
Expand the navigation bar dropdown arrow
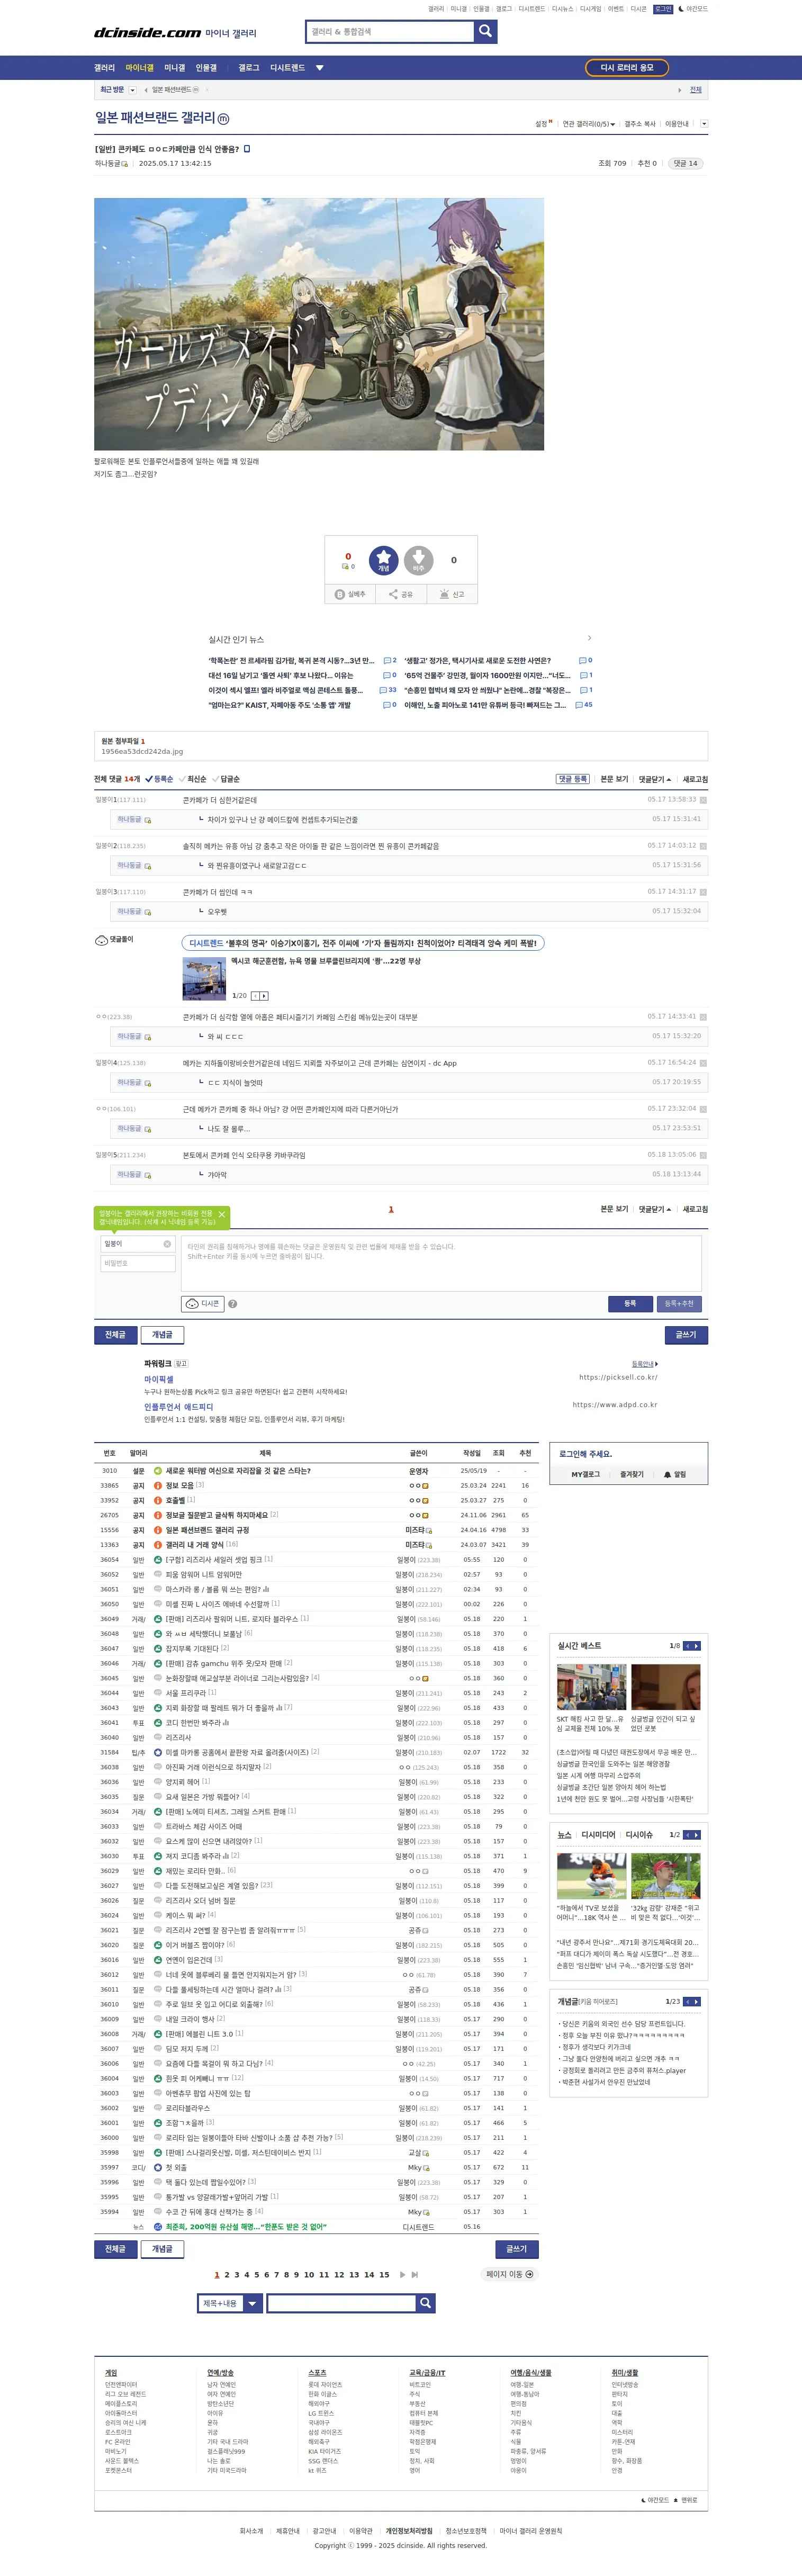point(320,68)
